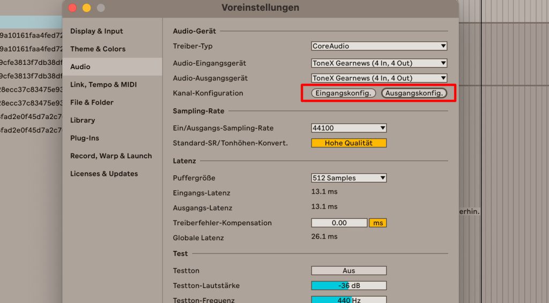Open the Display & Input preferences tab
This screenshot has height=303, width=549.
(x=97, y=31)
